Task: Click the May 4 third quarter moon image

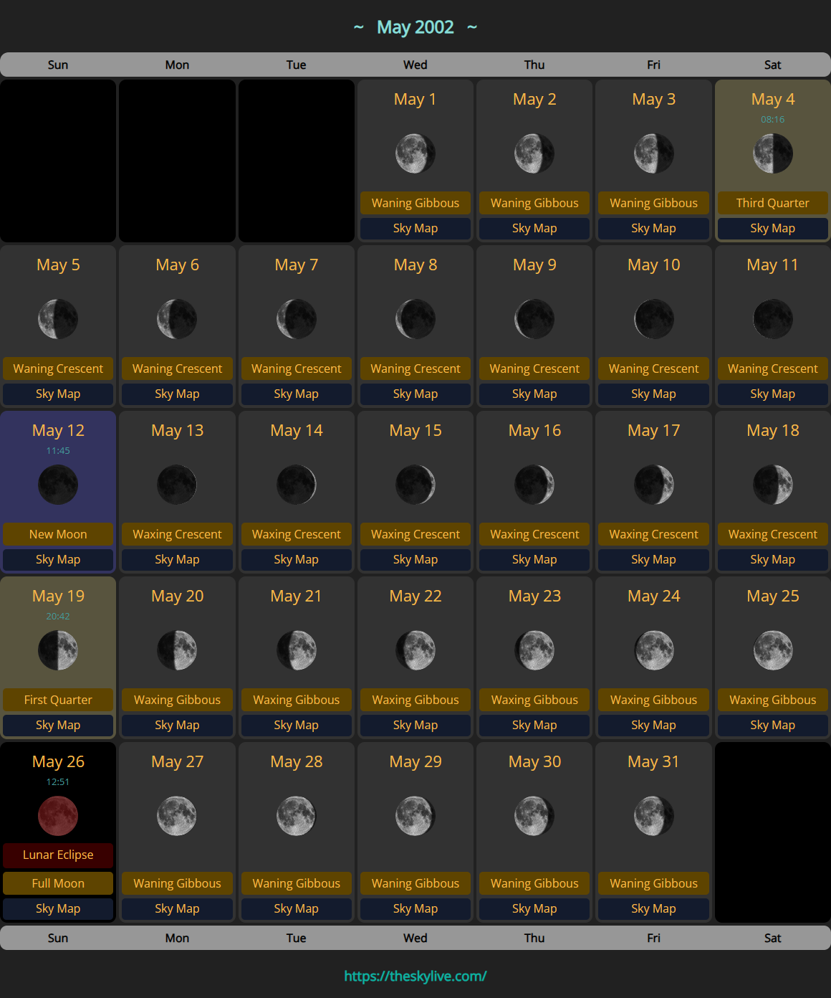Action: coord(772,153)
